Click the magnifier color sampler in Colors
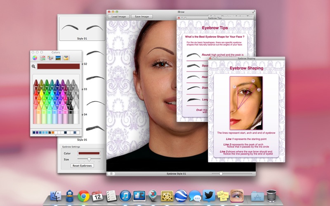 pos(33,66)
